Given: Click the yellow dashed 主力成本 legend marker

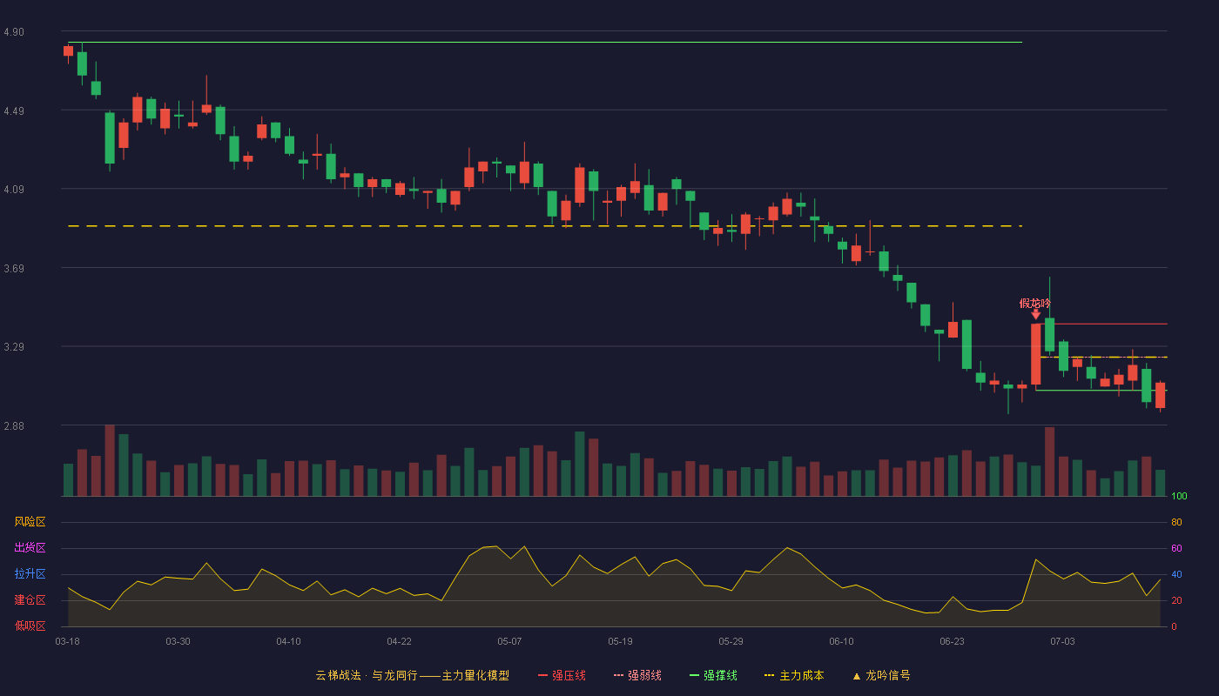Looking at the screenshot, I should pyautogui.click(x=769, y=675).
